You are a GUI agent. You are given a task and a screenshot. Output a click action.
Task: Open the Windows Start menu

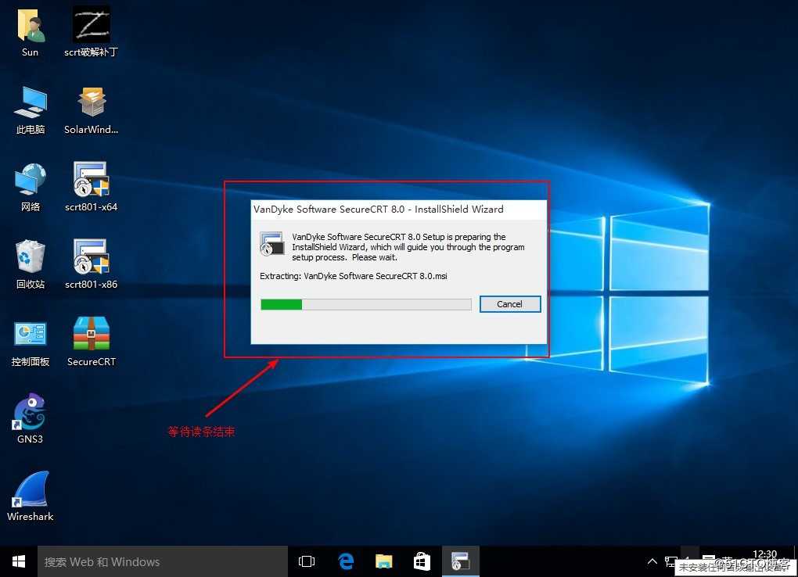19,561
